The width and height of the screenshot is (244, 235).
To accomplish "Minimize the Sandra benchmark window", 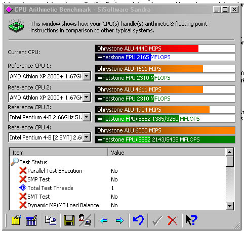I will point(217,10).
